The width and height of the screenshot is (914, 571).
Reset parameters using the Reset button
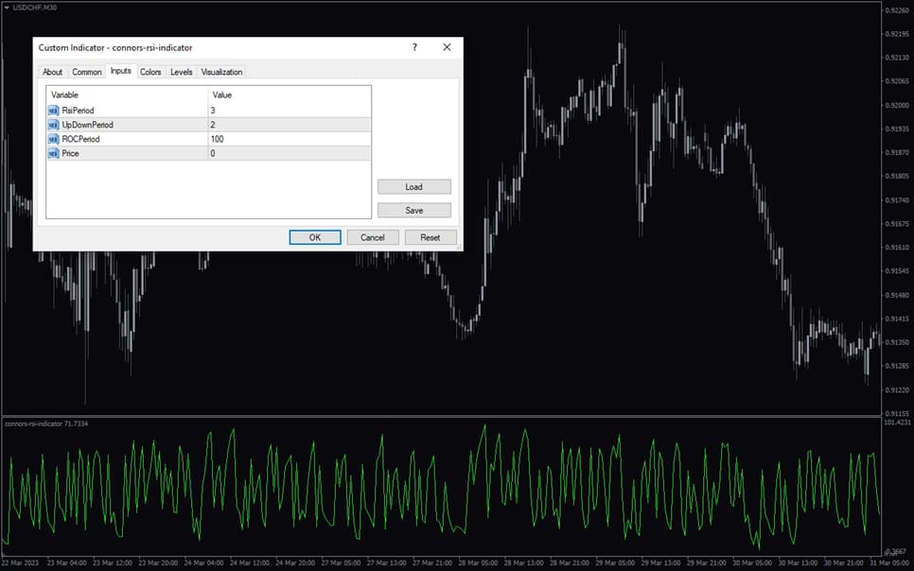431,237
